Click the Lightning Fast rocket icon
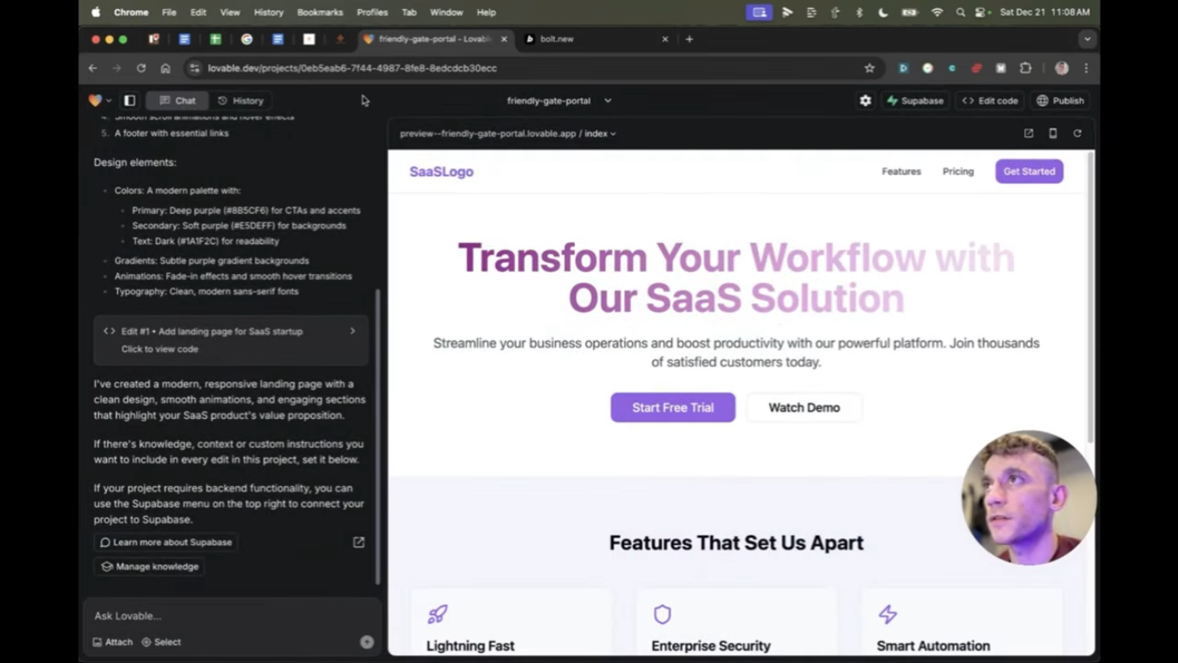 tap(438, 614)
